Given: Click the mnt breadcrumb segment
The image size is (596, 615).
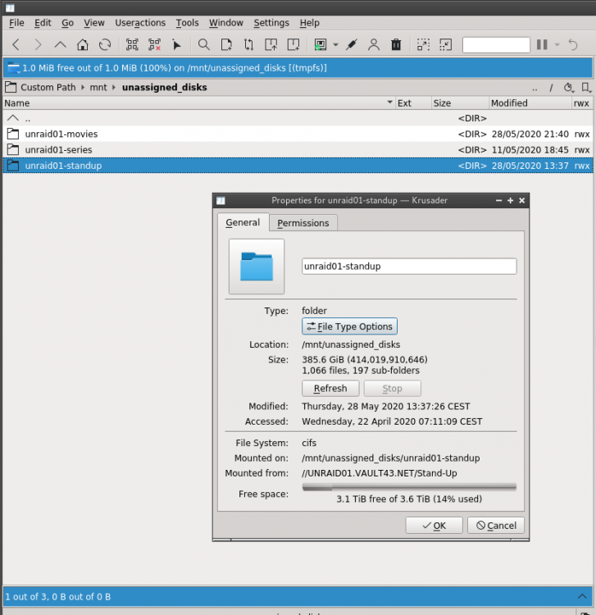Looking at the screenshot, I should click(98, 87).
